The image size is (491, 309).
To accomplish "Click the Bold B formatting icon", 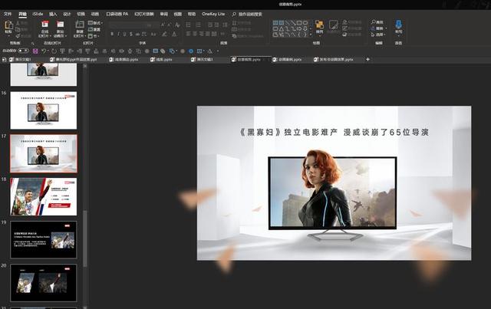I will [112, 34].
